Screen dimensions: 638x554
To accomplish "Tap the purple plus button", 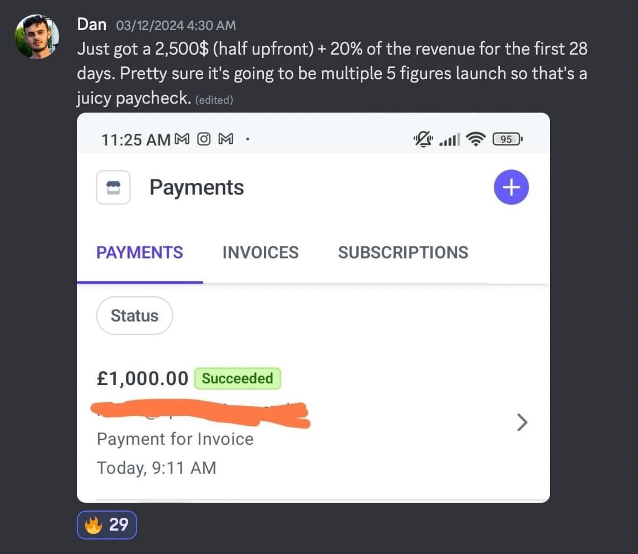I will point(511,187).
